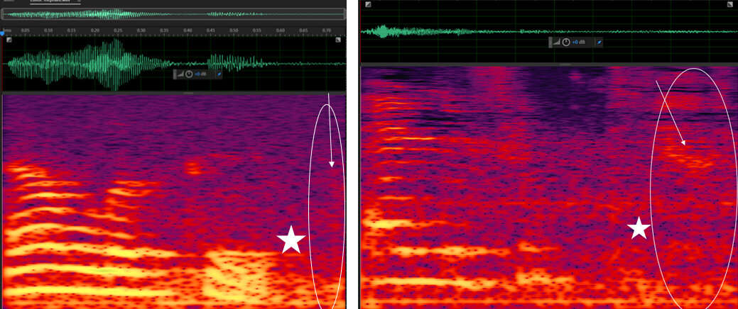The height and width of the screenshot is (309, 738).
Task: Select the +0 dB value in left HUD
Action: click(x=202, y=74)
